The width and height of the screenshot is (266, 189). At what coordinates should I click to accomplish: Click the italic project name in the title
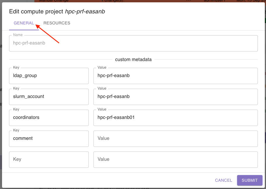pyautogui.click(x=85, y=12)
